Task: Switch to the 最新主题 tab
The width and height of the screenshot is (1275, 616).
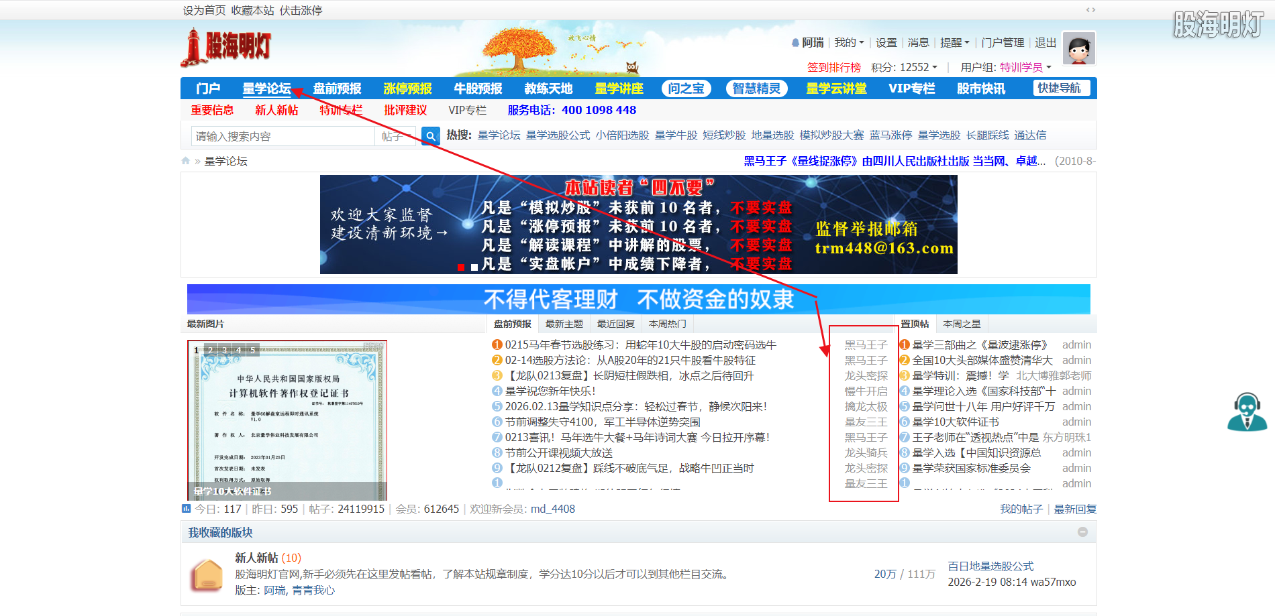Action: 564,323
